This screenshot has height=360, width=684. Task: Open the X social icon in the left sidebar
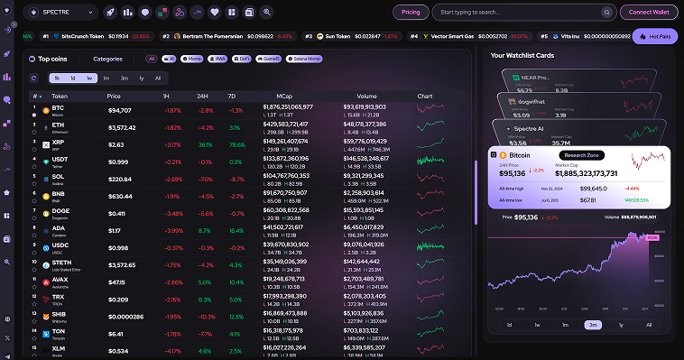[7, 337]
